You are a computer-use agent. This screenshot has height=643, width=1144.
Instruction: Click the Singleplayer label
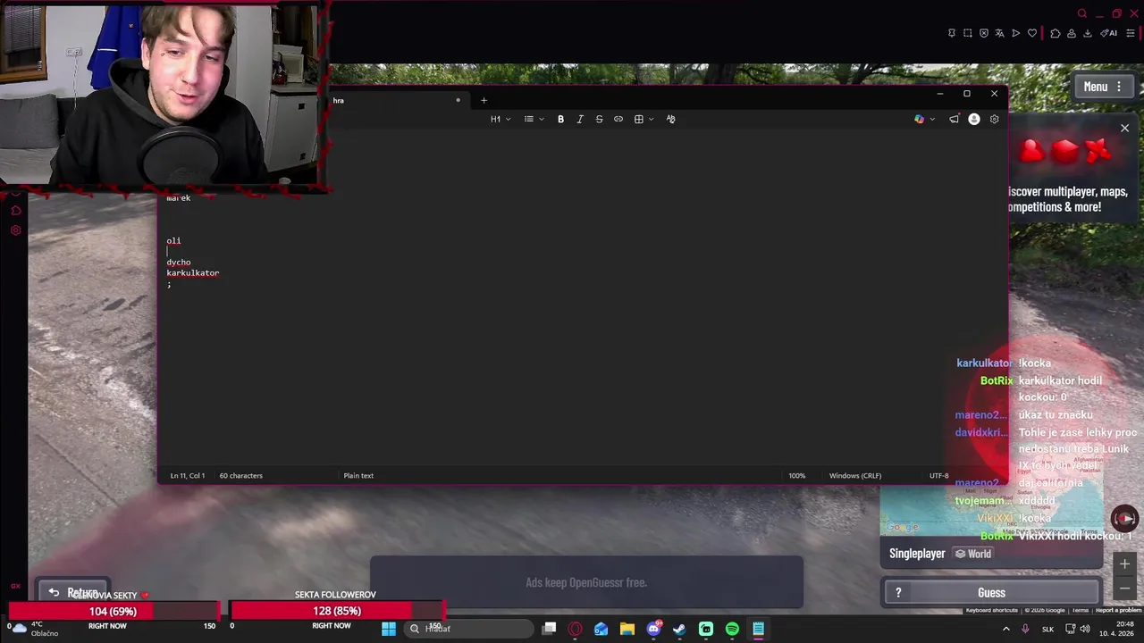(x=917, y=554)
